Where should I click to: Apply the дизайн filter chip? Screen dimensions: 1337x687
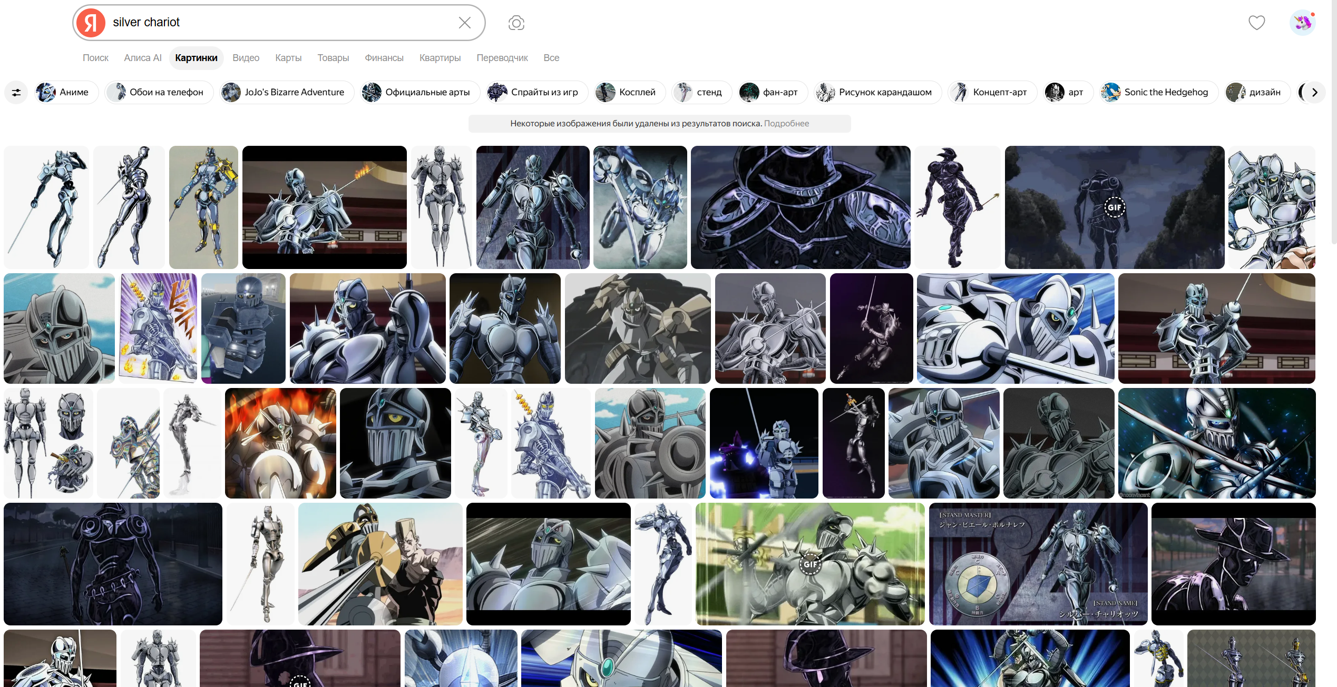1258,93
